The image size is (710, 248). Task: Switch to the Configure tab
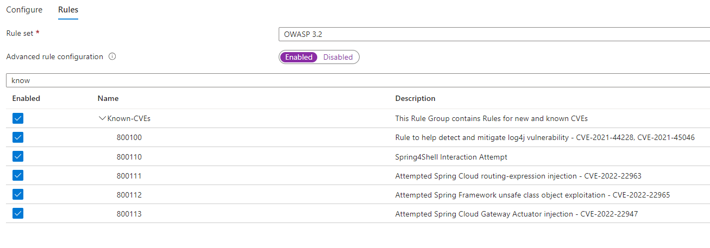coord(24,10)
